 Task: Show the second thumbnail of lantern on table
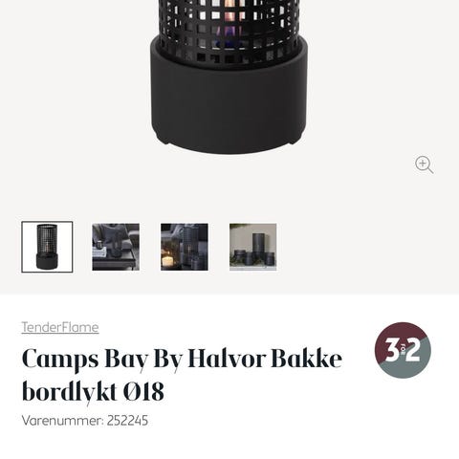[116, 247]
